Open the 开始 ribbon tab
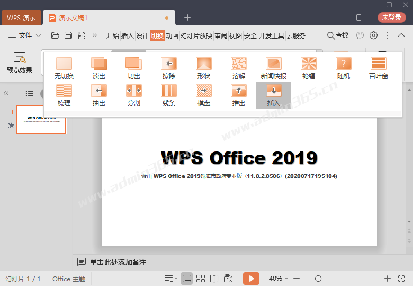This screenshot has height=286, width=413. (112, 35)
